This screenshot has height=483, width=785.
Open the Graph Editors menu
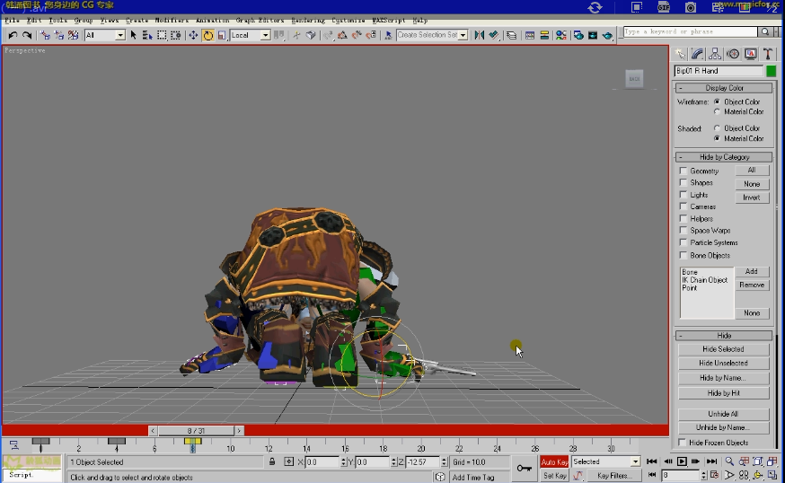click(x=260, y=20)
